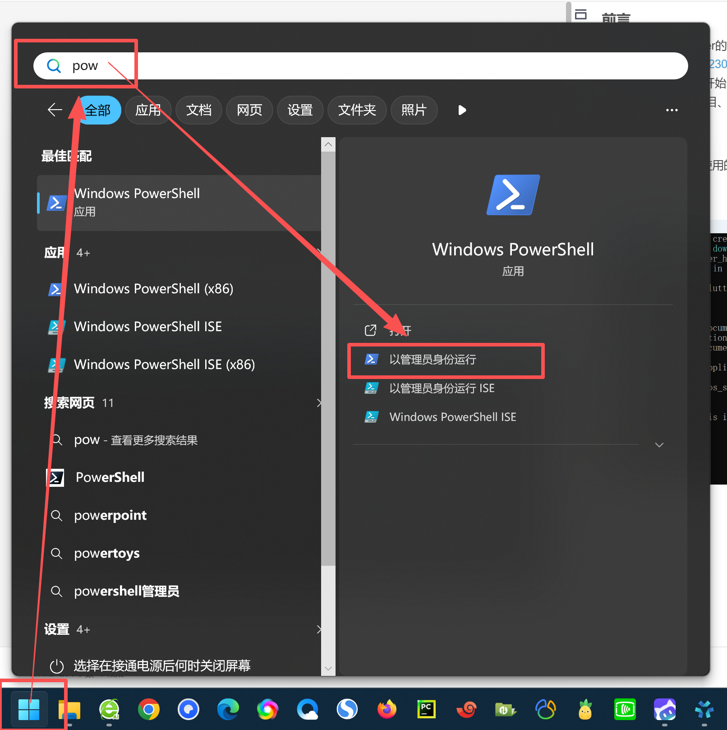Switch to the 文档 filter tab

[x=199, y=110]
